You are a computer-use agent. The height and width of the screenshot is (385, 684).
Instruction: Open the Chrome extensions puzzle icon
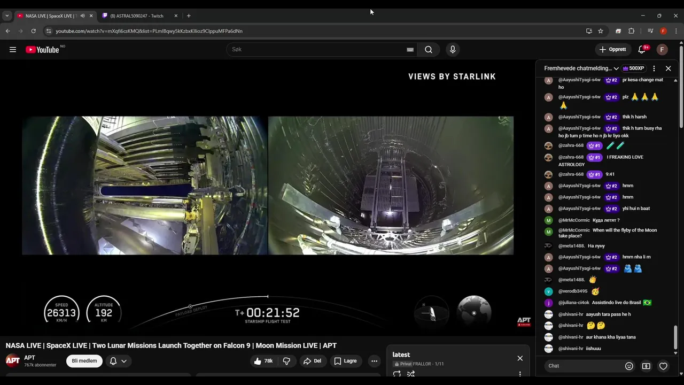[x=631, y=31]
